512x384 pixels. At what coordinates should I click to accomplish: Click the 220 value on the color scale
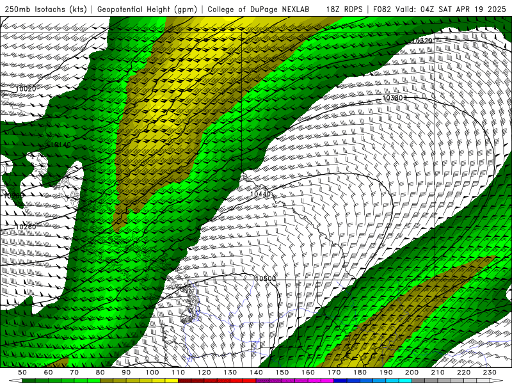463,372
